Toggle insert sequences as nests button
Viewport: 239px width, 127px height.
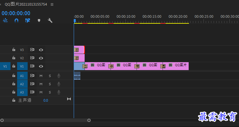tap(5, 20)
